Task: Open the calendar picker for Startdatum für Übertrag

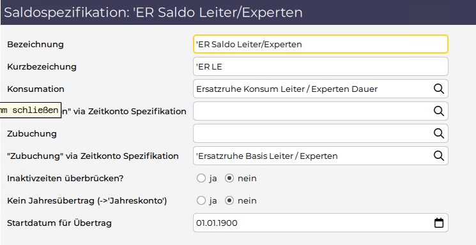Action: tap(439, 223)
